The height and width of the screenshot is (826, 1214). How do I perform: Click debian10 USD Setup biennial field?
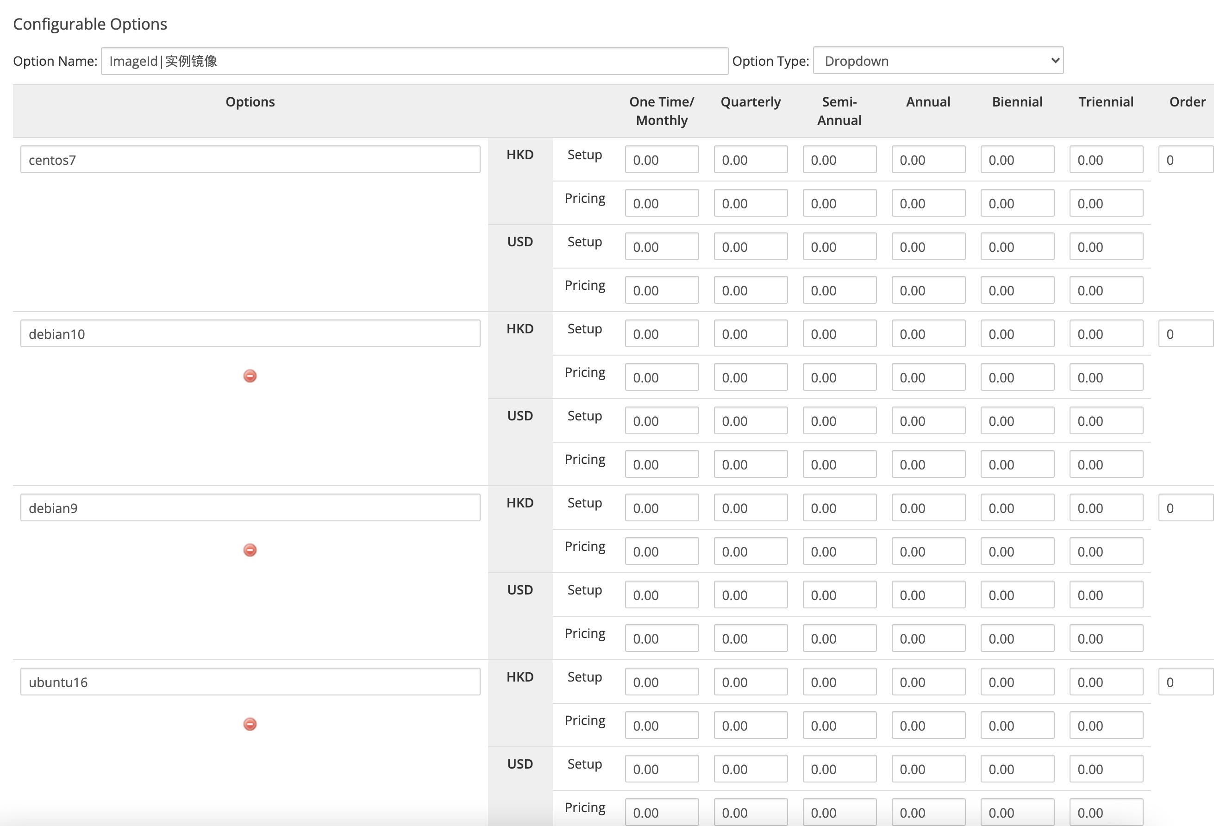point(1017,420)
